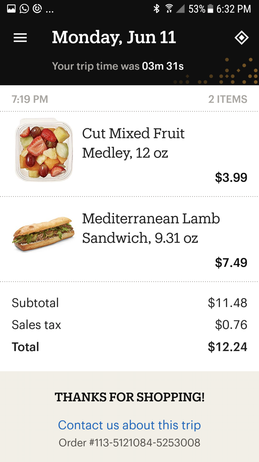Tap the $7.49 sandwich price
Viewport: 259px width, 462px height.
231,262
